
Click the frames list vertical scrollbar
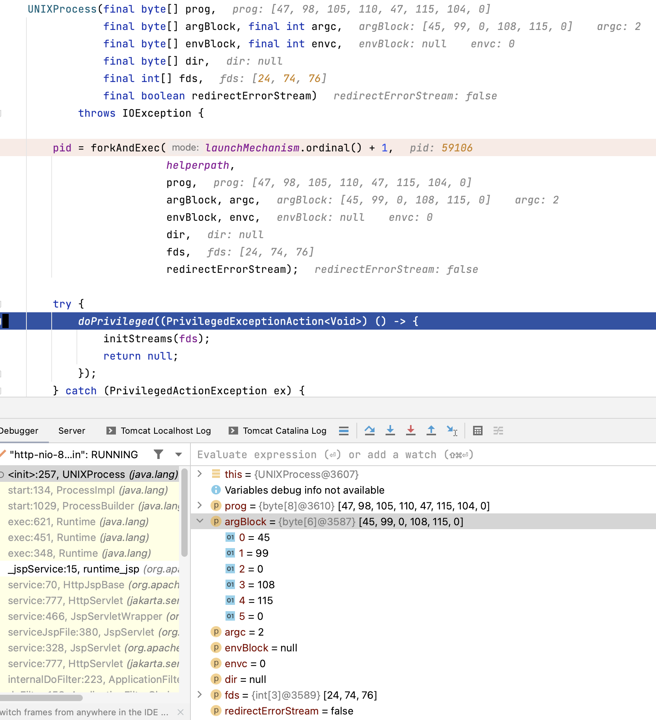coord(184,512)
